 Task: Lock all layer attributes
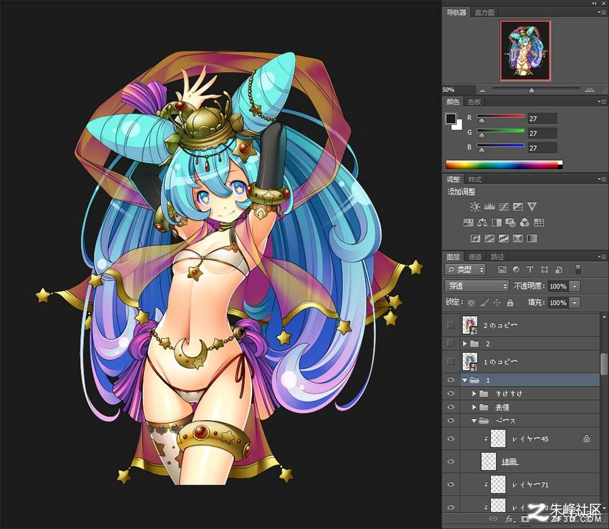pos(510,303)
